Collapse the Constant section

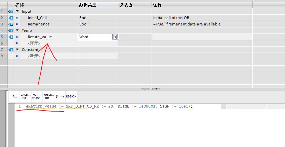[17, 50]
